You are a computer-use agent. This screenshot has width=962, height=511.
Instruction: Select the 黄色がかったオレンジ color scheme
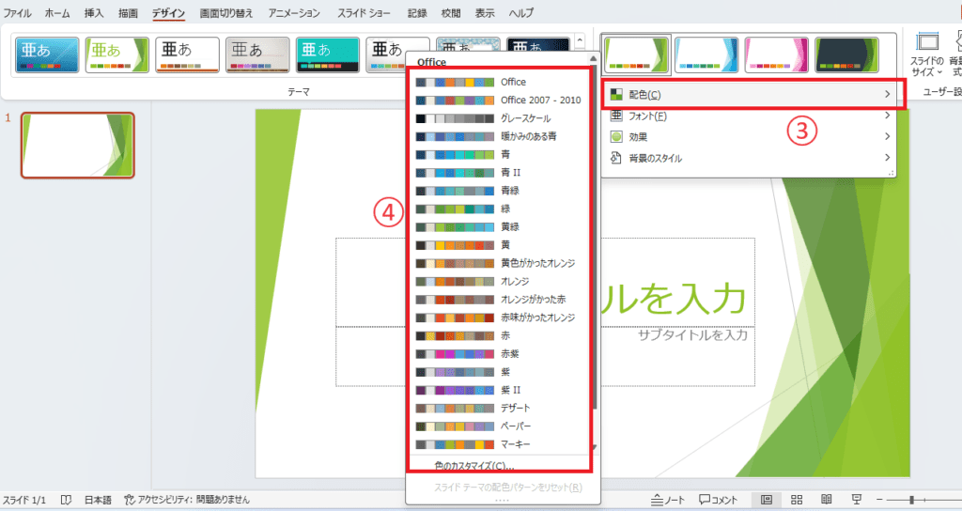click(500, 263)
